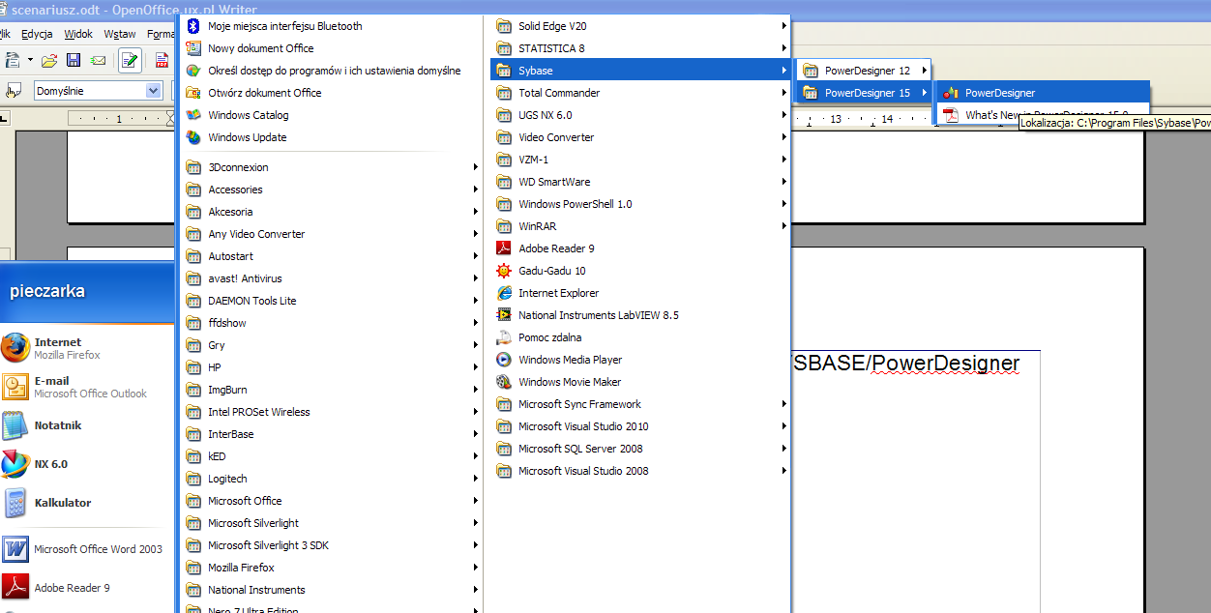Image resolution: width=1211 pixels, height=613 pixels.
Task: Expand the Sybase folder
Action: click(639, 71)
